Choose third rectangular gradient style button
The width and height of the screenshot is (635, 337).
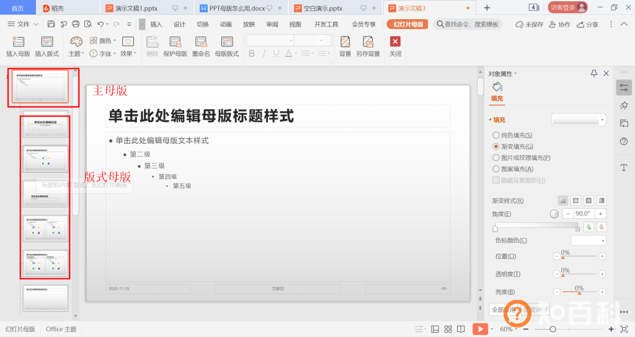tap(589, 201)
